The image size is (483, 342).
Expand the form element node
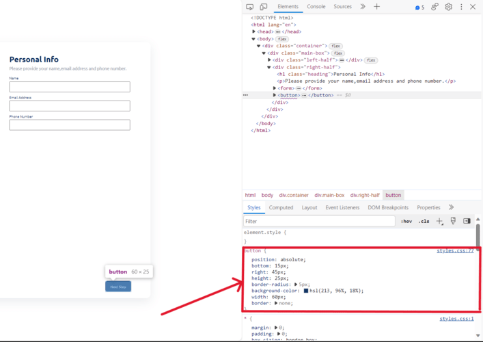(275, 88)
